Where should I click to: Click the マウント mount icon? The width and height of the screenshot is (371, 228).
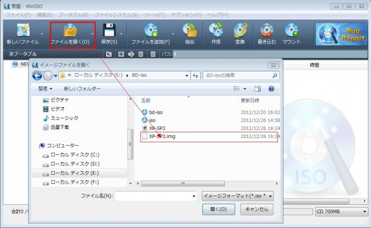[292, 30]
